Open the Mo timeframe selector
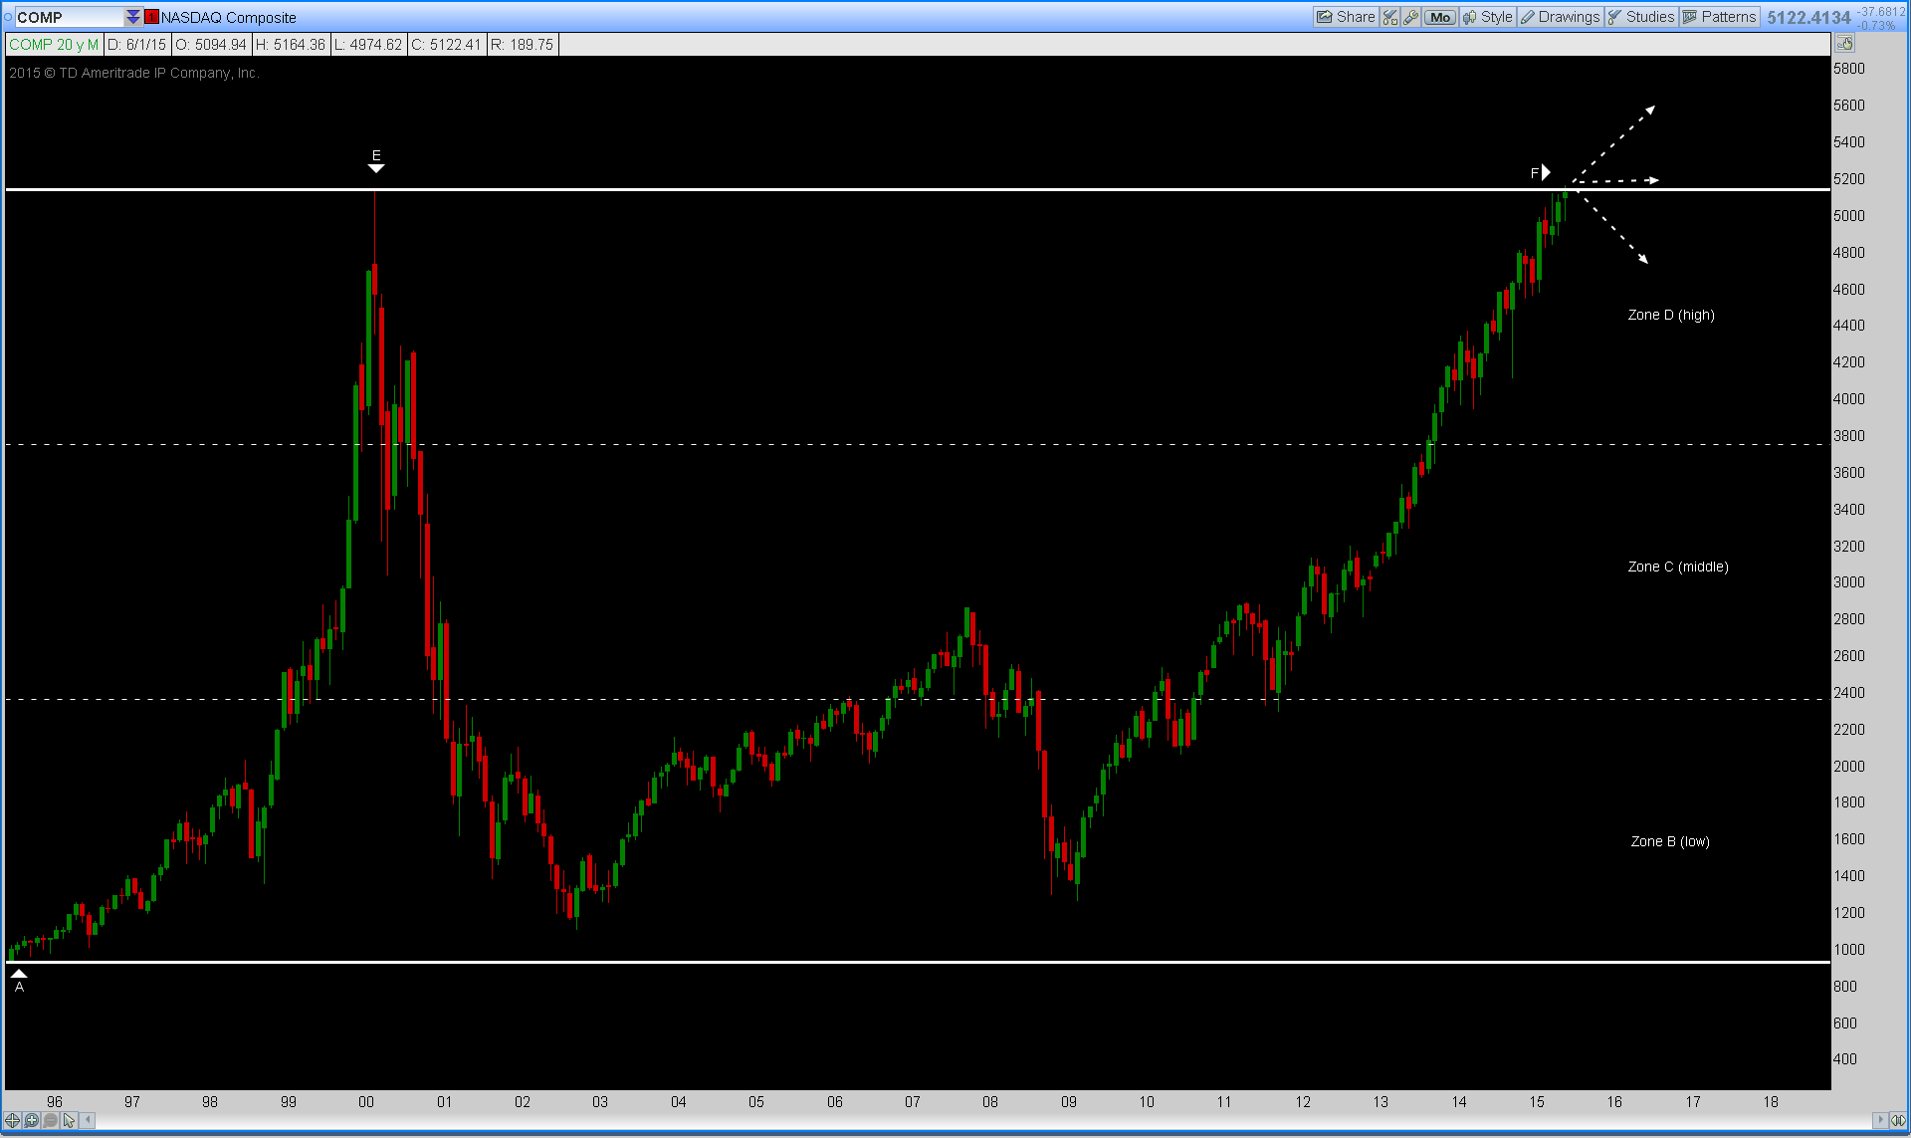This screenshot has width=1911, height=1138. coord(1439,17)
